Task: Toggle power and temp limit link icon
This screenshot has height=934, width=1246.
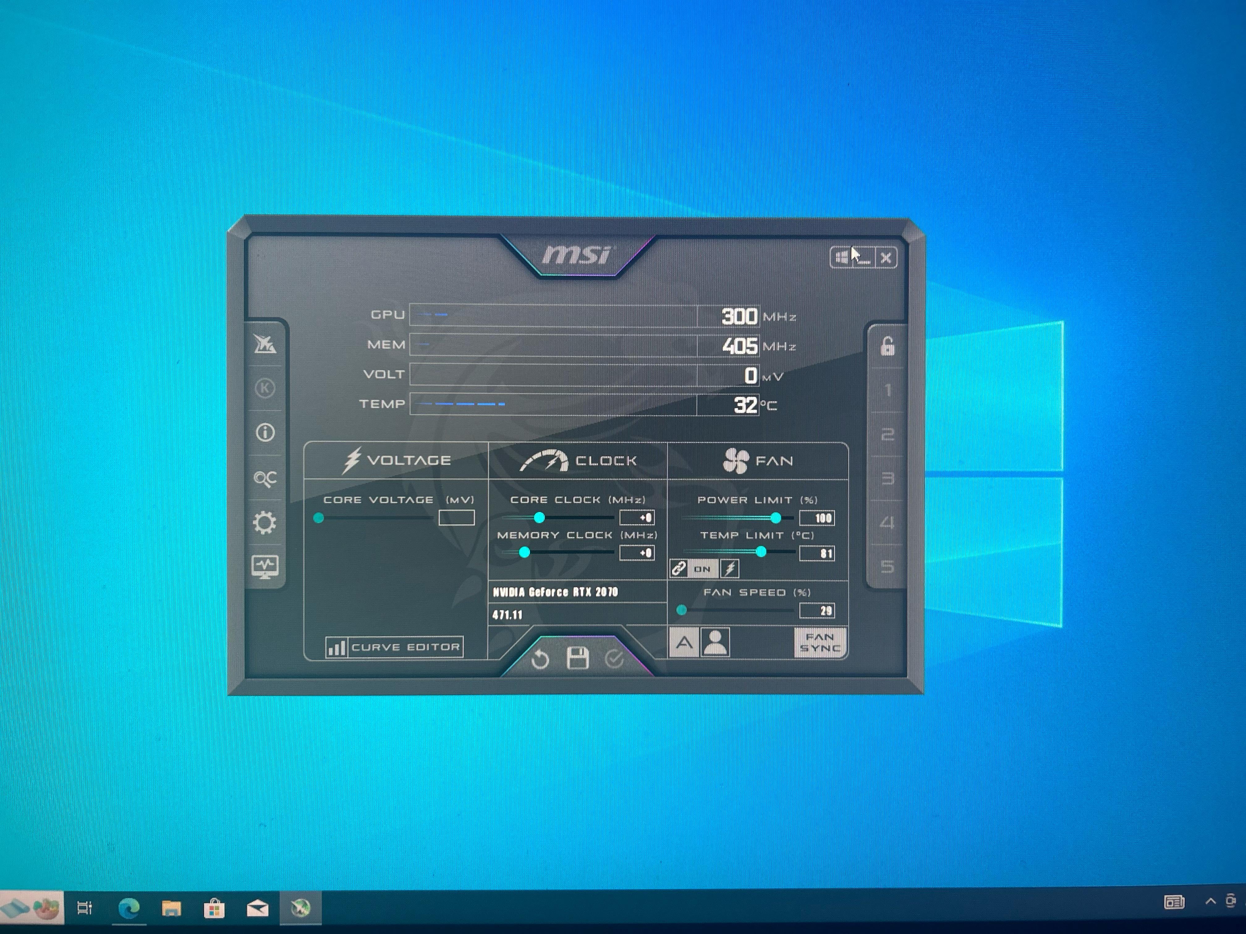Action: pos(678,569)
